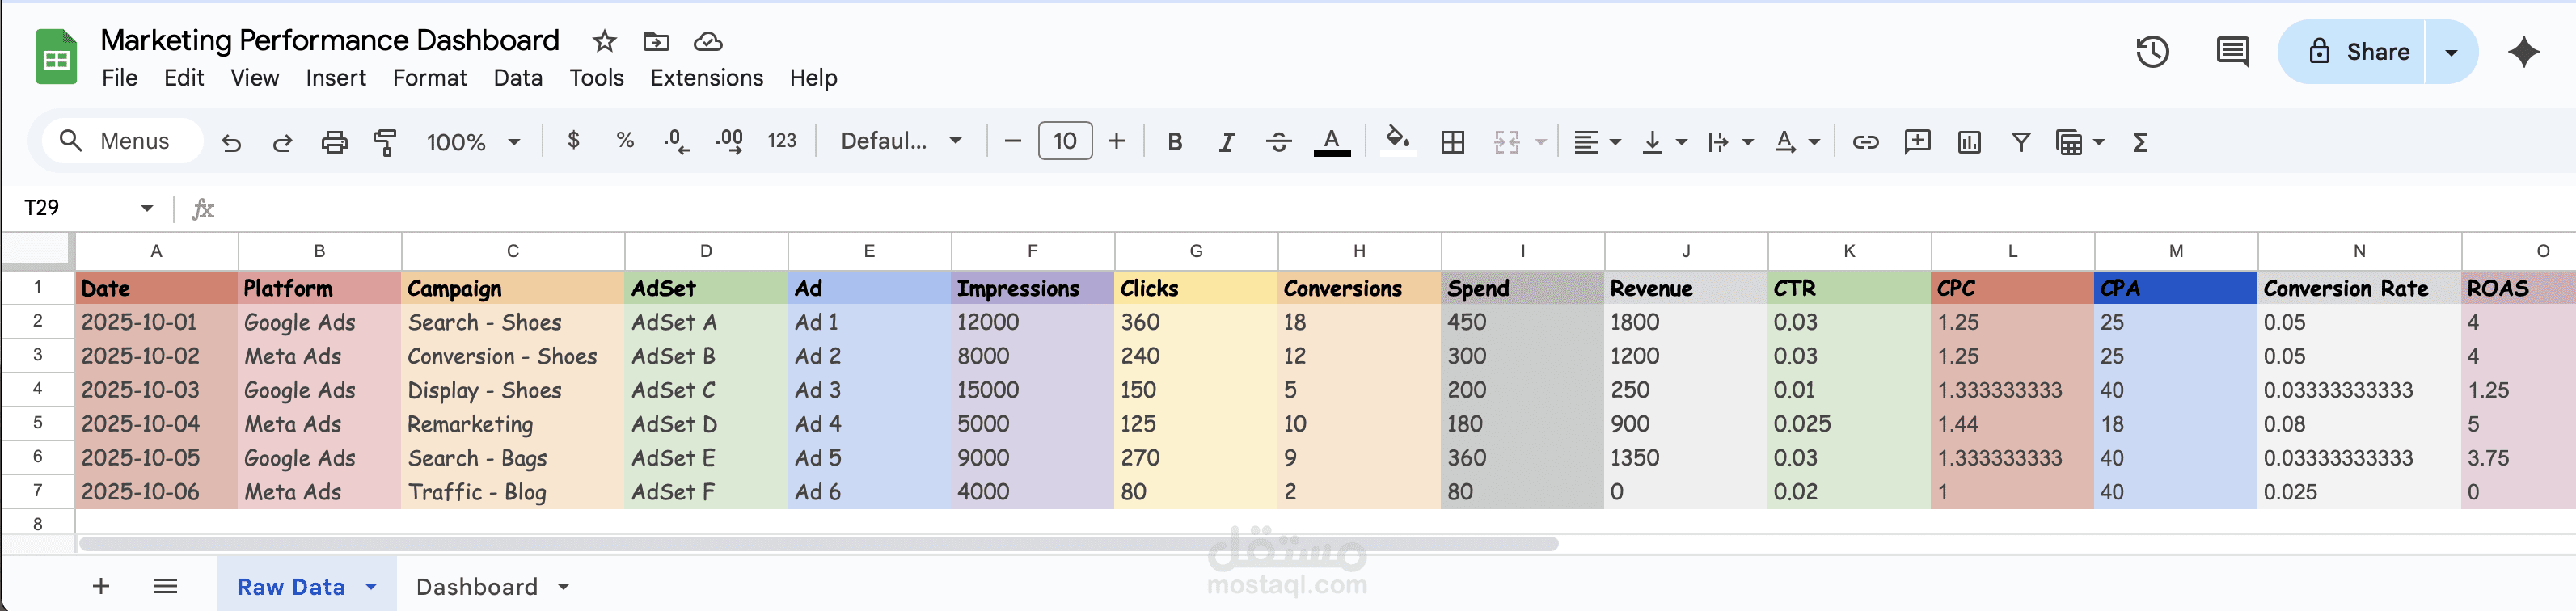Open the Help menu
This screenshot has width=2576, height=611.
tap(814, 78)
